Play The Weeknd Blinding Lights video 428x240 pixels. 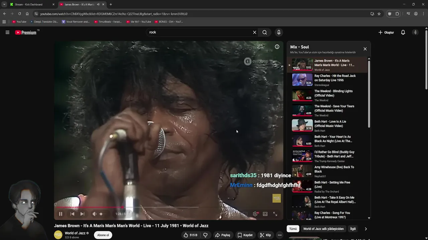pos(327,95)
